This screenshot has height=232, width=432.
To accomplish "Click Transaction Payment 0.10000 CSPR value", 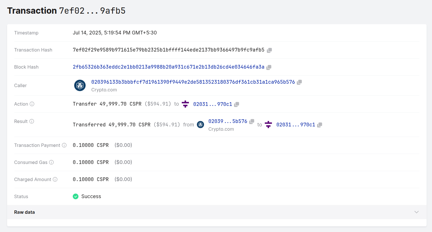I will click(91, 145).
